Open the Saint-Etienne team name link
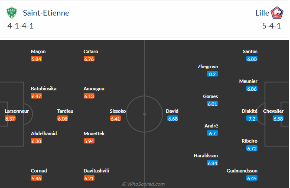 coord(46,13)
